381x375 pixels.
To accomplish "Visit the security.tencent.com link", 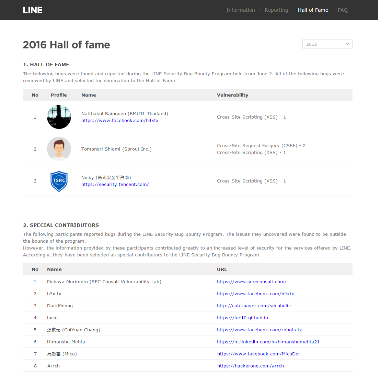I will coord(115,185).
